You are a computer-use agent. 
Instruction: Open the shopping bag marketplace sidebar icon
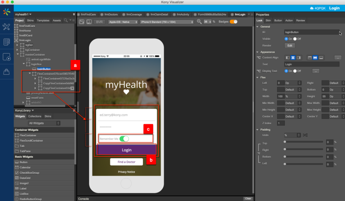[x=6, y=72]
